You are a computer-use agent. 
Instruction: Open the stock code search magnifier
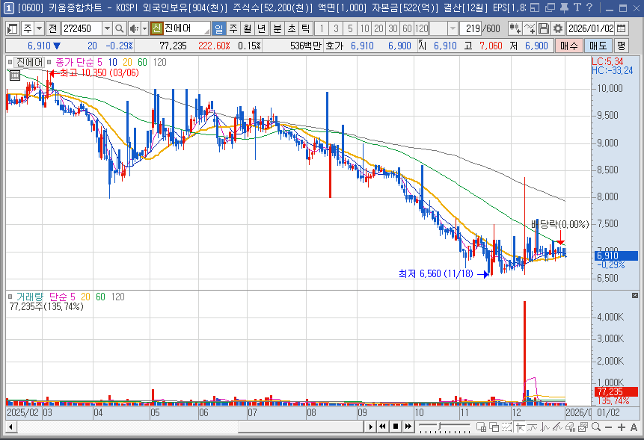coord(119,28)
